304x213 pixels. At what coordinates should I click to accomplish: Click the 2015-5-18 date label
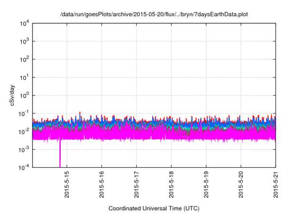[x=171, y=184]
